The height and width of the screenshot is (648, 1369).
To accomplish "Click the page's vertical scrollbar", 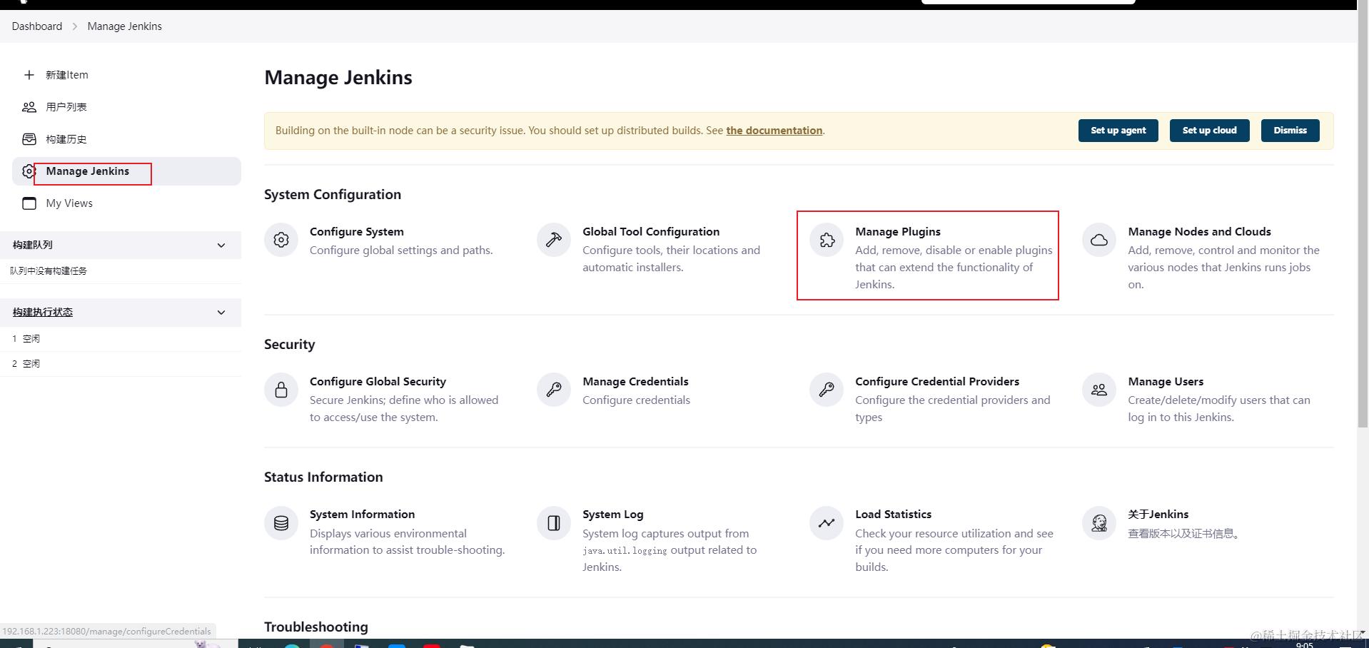I will click(1363, 214).
